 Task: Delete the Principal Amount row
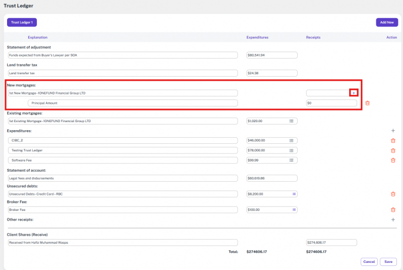pyautogui.click(x=367, y=103)
